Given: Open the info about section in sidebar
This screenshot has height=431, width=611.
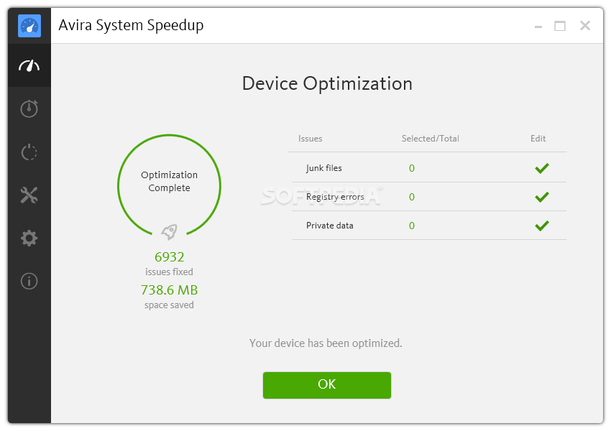Looking at the screenshot, I should 29,281.
